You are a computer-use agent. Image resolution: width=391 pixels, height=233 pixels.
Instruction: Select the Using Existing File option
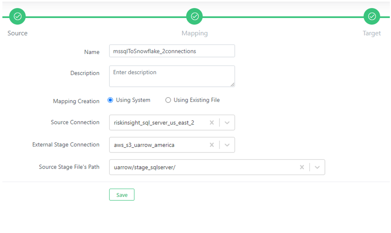(x=168, y=100)
